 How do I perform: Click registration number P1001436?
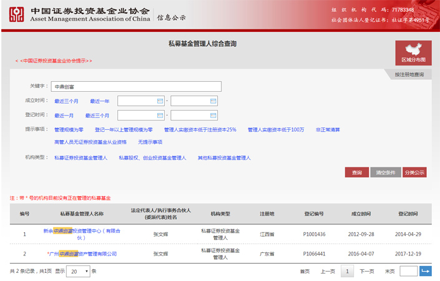[x=314, y=234]
